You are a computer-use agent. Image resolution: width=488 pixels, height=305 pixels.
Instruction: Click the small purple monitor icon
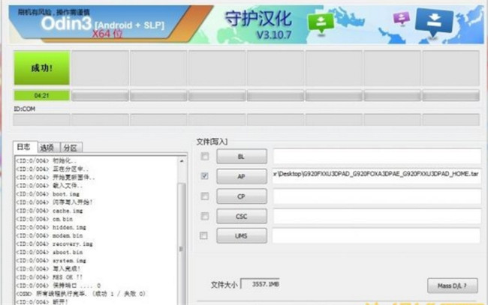point(402,18)
